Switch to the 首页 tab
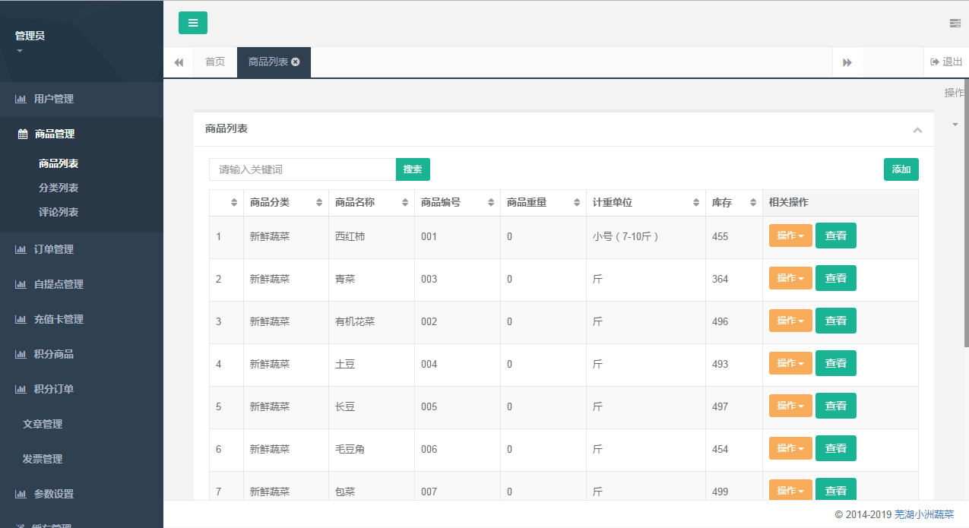Image resolution: width=969 pixels, height=528 pixels. [x=215, y=62]
